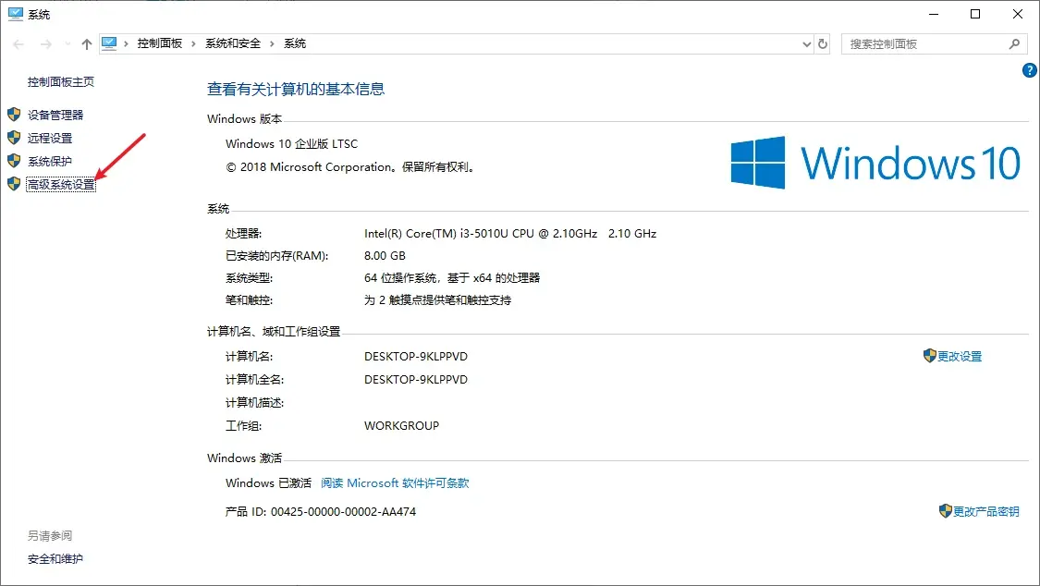The height and width of the screenshot is (586, 1040).
Task: Click the Windows 已激活 status text
Action: point(269,483)
